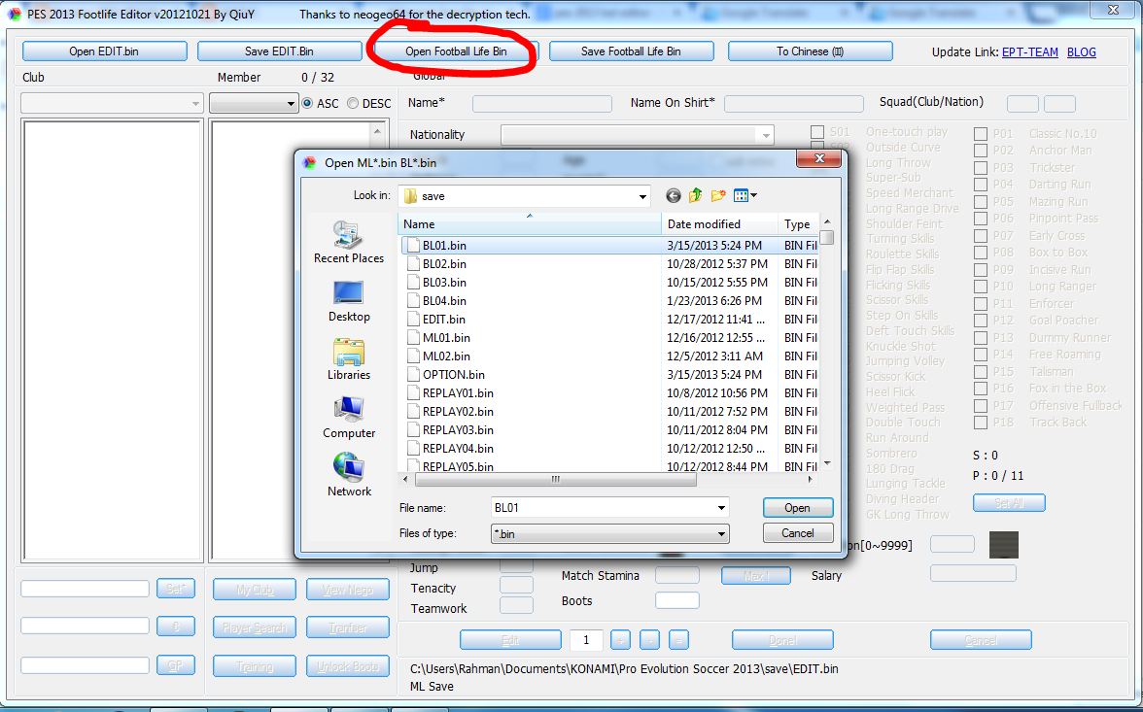This screenshot has height=712, width=1143.
Task: Select ASC sort order radio button
Action: click(x=307, y=104)
